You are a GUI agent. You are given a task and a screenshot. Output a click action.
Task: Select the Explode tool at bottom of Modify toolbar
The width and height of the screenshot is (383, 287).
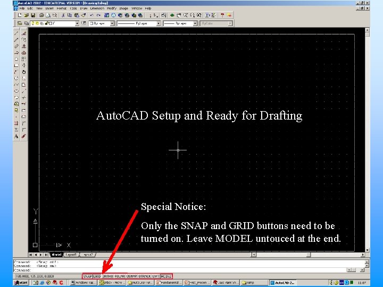click(24, 136)
